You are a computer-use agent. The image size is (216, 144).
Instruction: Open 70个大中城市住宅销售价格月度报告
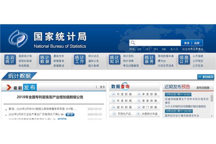185,107
